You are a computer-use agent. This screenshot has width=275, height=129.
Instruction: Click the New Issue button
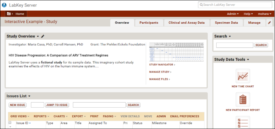coord(18,105)
